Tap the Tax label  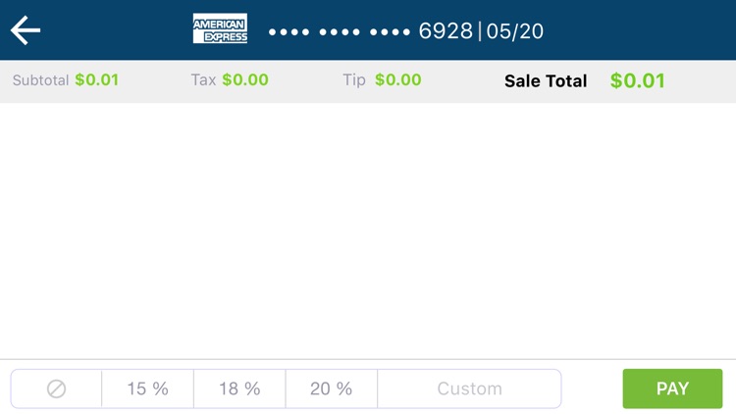[203, 80]
